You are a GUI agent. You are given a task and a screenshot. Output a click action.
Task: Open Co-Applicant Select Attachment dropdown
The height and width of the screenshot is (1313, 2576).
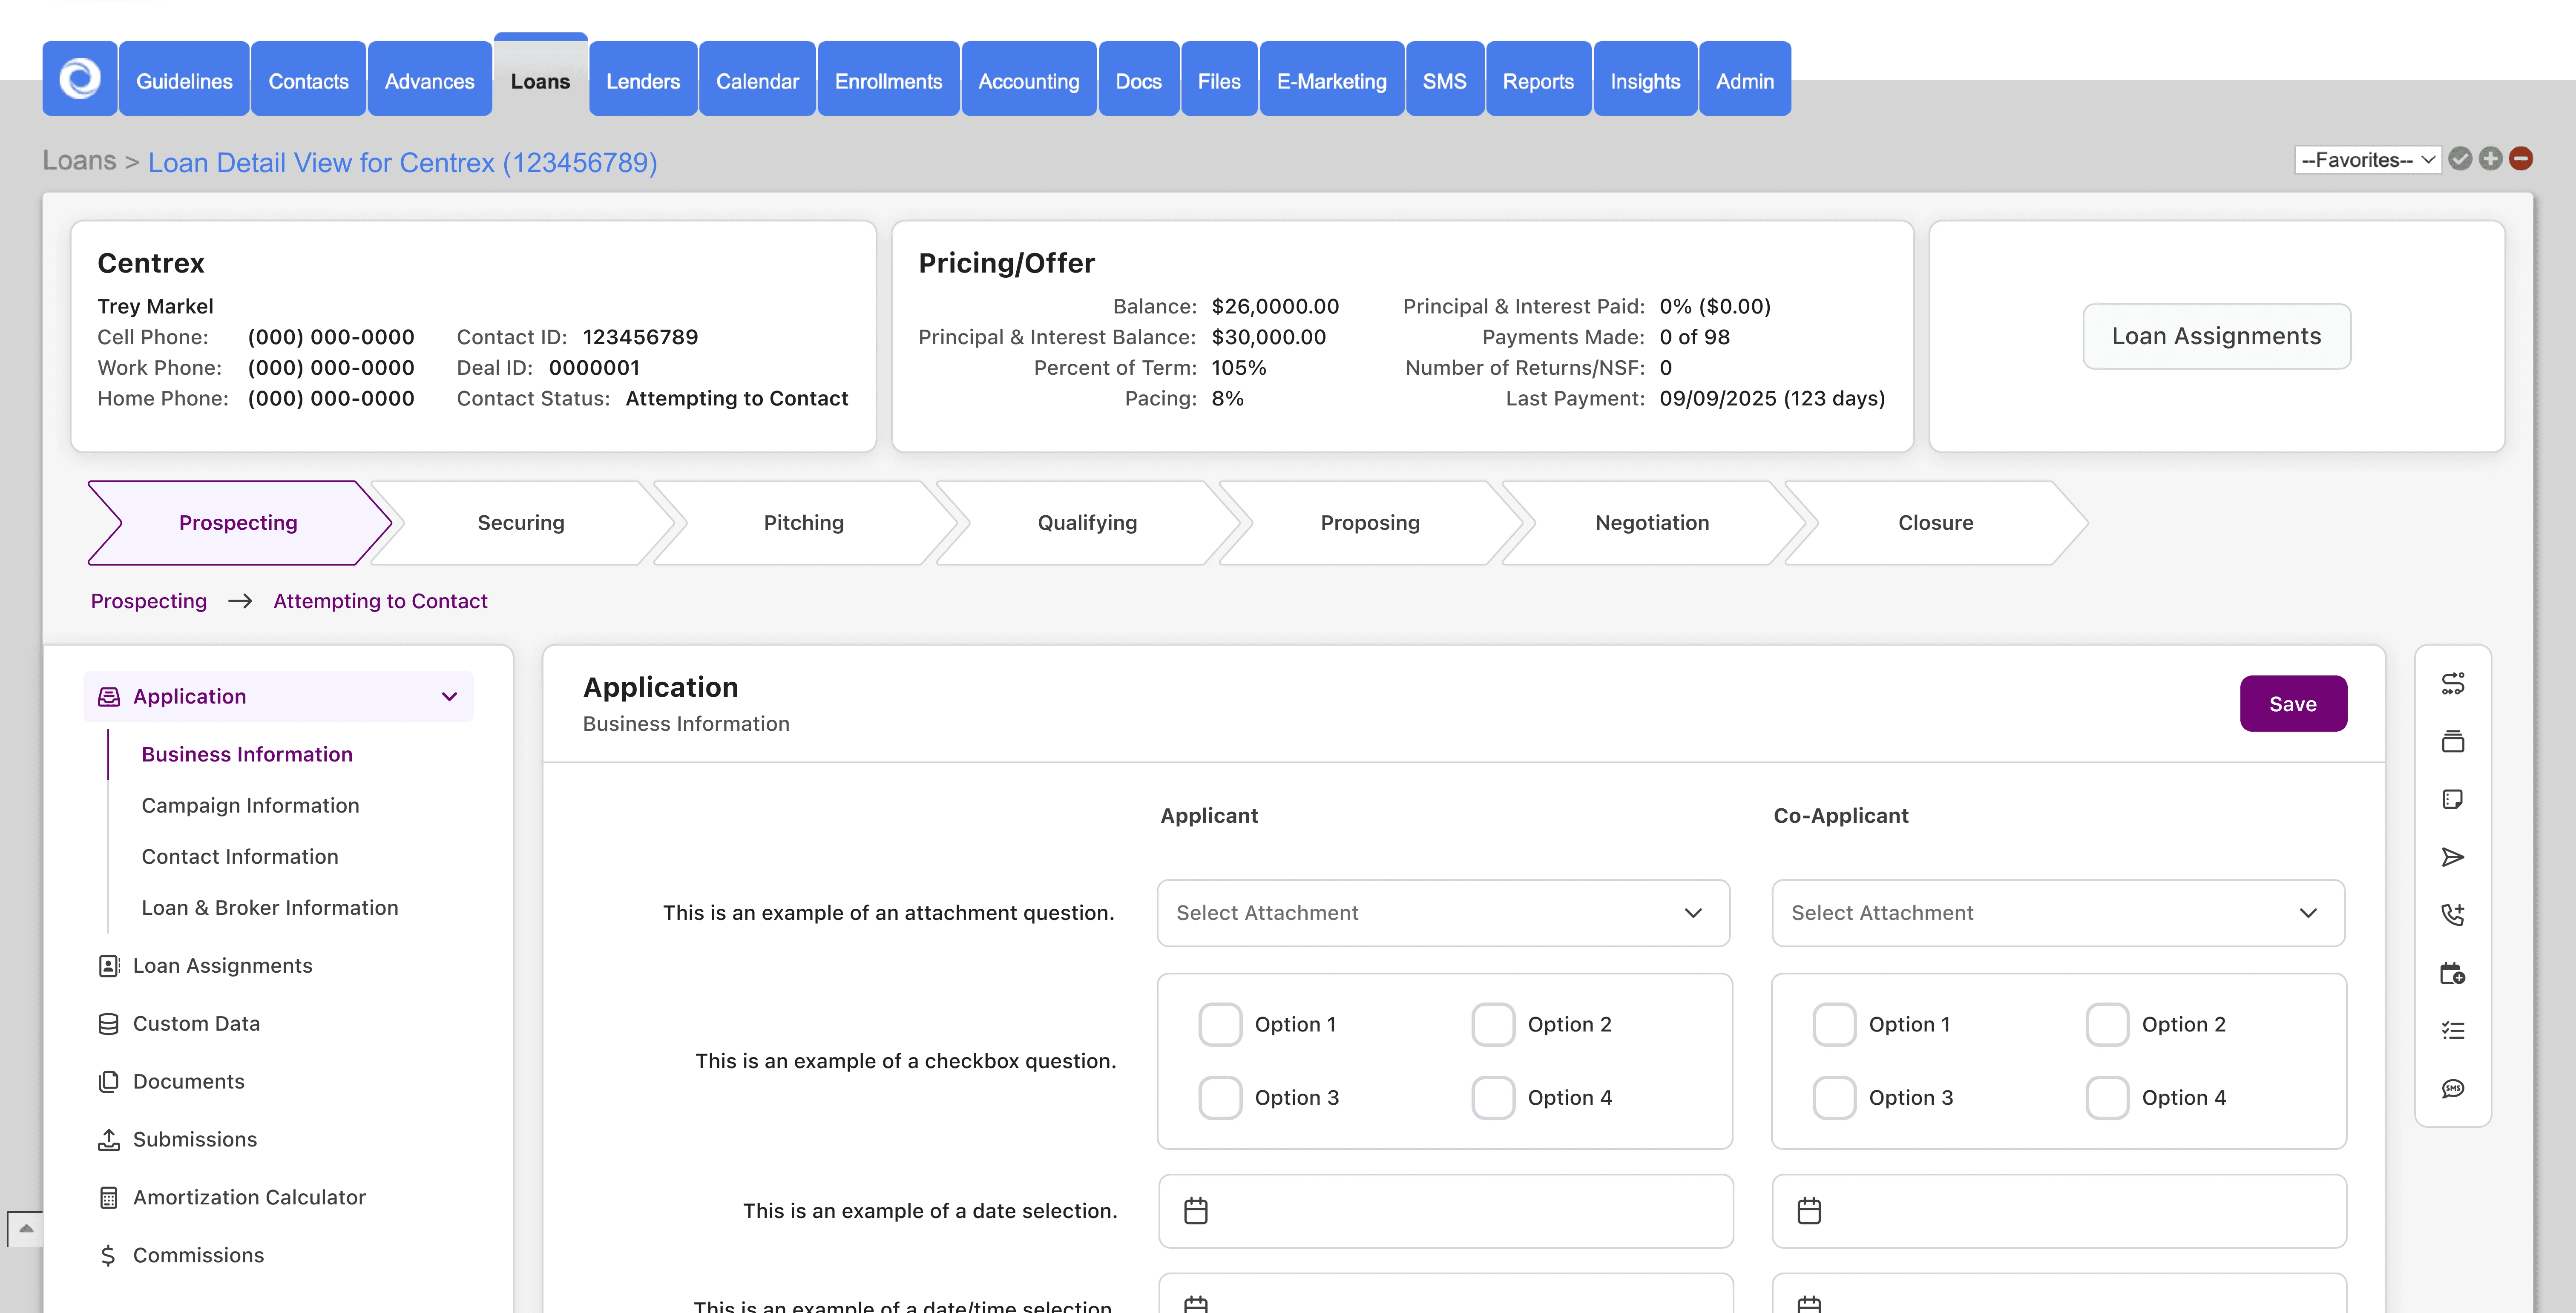2058,913
